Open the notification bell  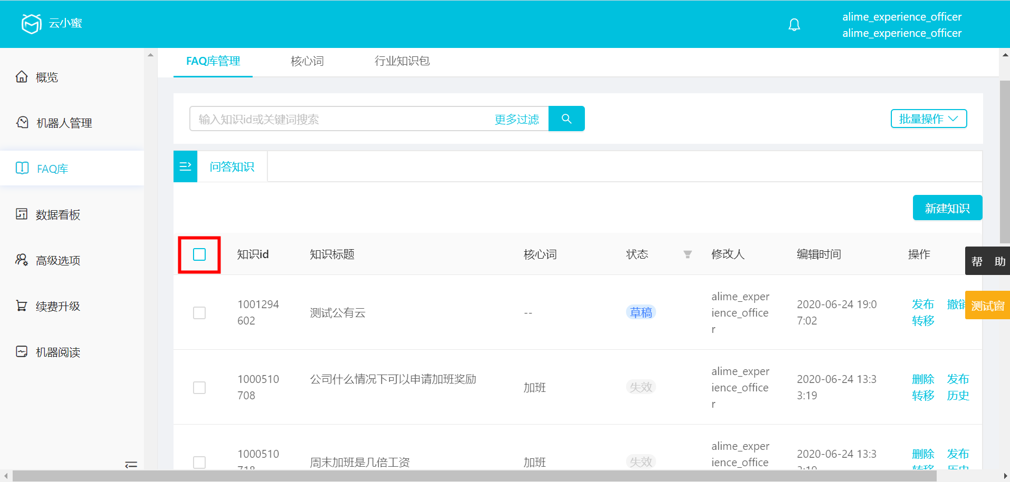click(x=794, y=25)
